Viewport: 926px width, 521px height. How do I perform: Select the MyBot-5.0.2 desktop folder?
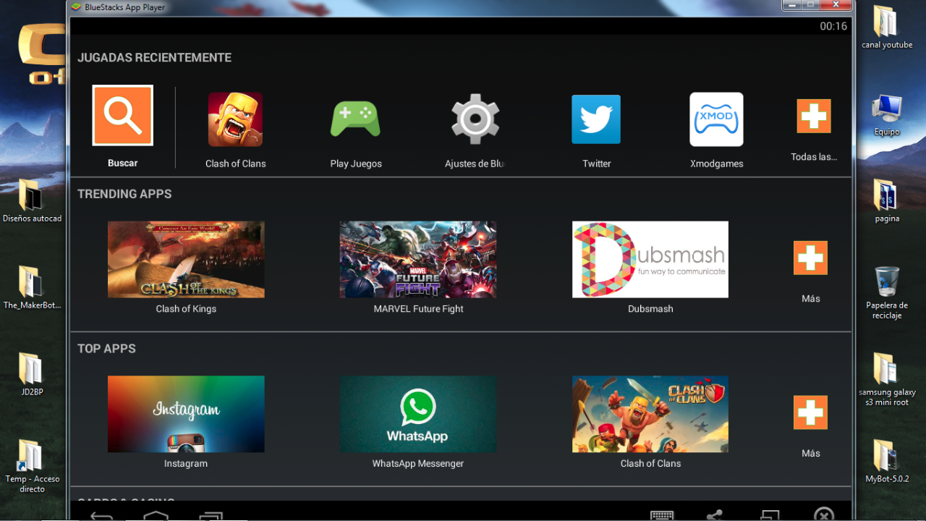pyautogui.click(x=887, y=462)
